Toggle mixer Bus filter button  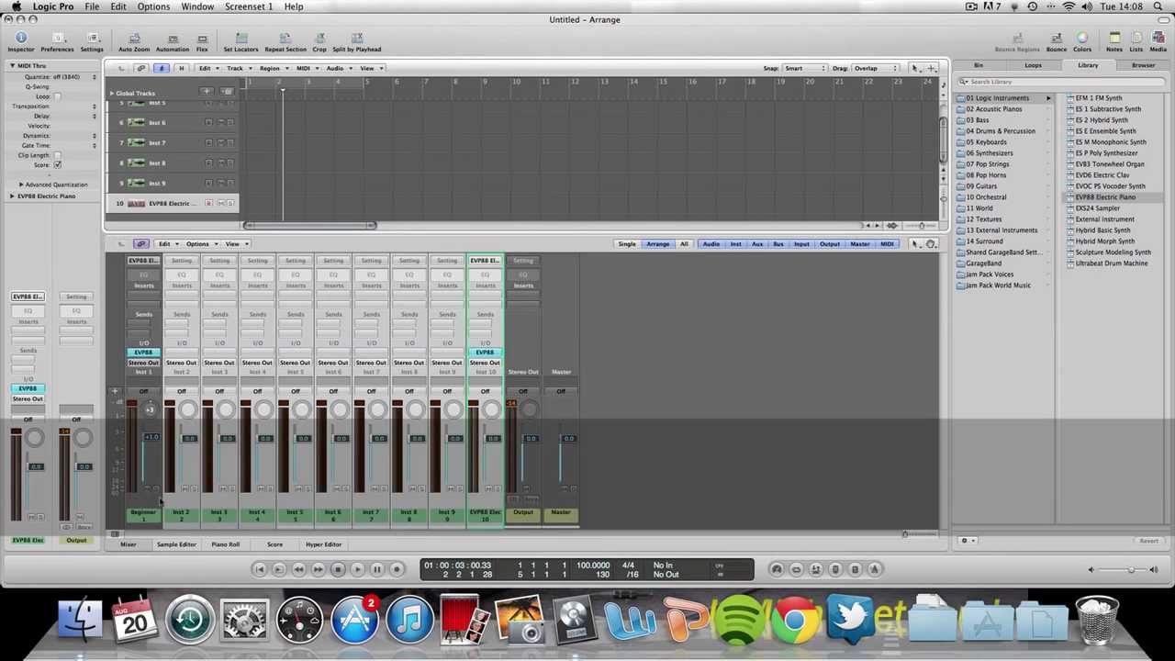[778, 244]
